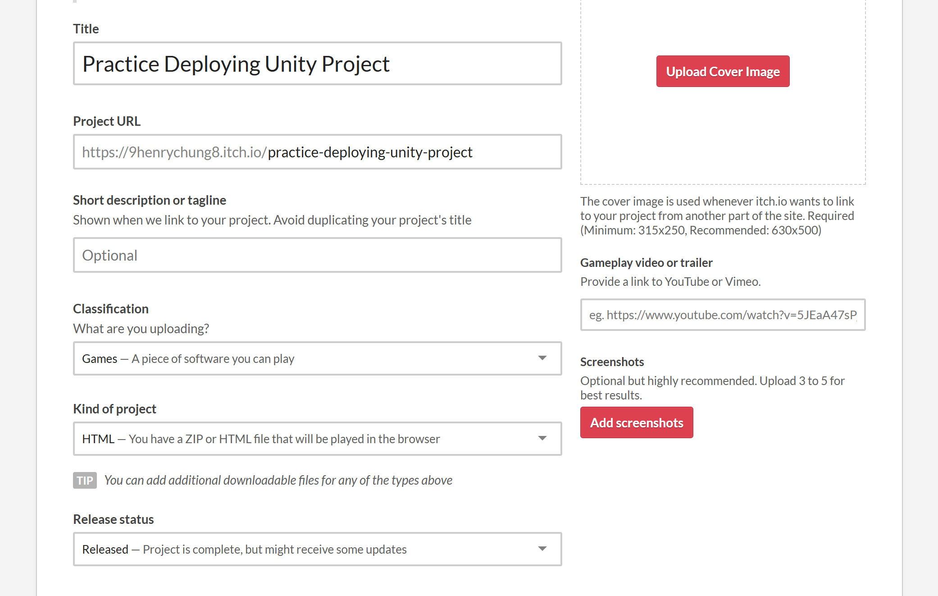
Task: Click the 'Project URL' label
Action: click(x=107, y=121)
